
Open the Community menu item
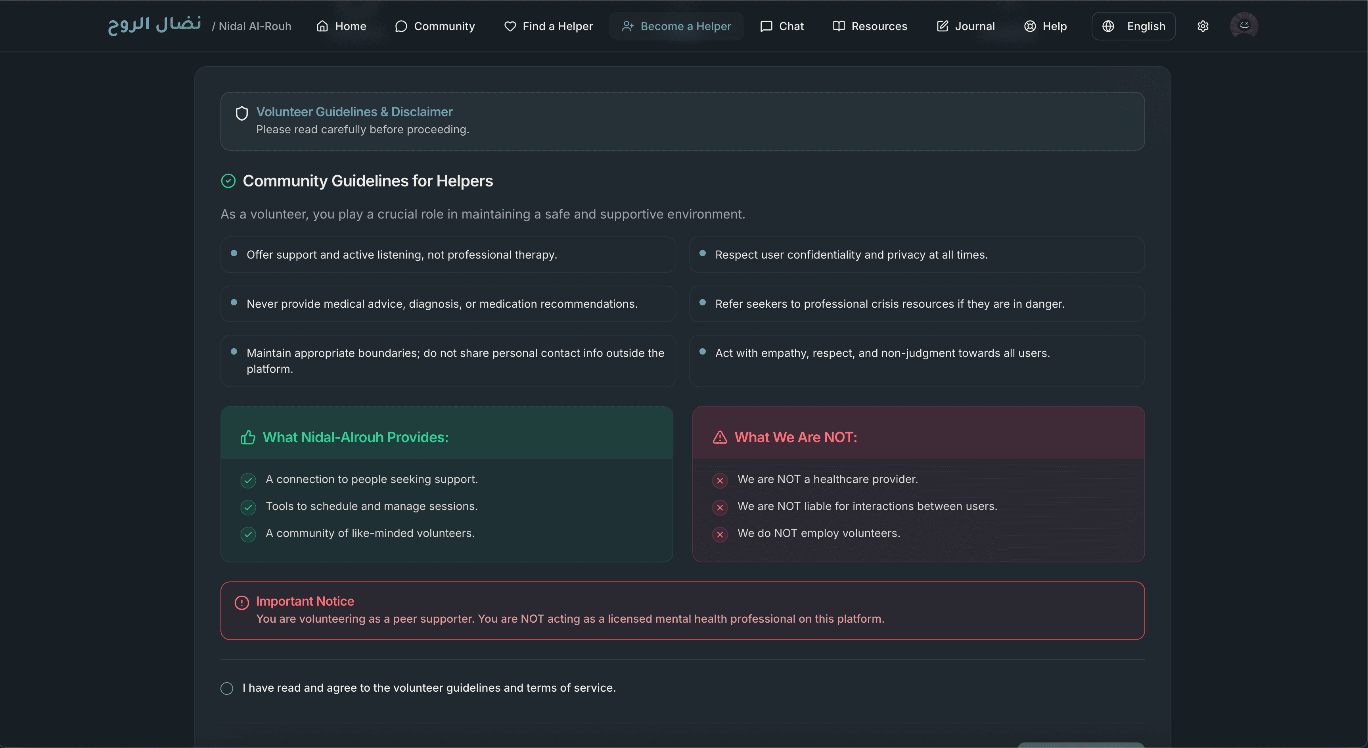pos(435,26)
